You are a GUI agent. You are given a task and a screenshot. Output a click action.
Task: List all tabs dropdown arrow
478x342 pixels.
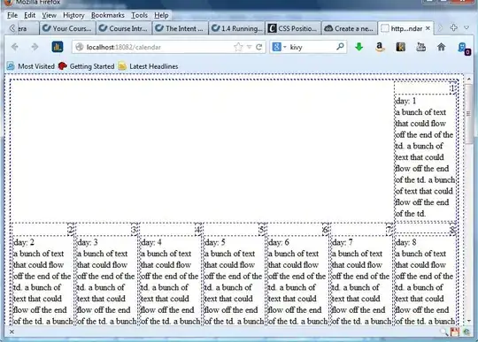(466, 27)
